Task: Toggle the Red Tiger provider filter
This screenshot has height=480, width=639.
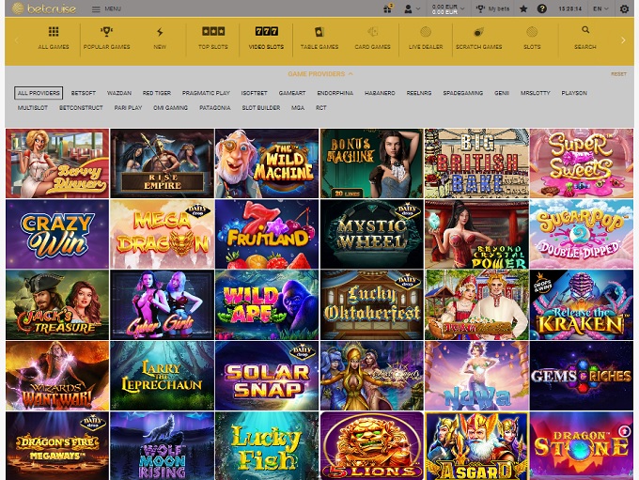Action: click(156, 93)
